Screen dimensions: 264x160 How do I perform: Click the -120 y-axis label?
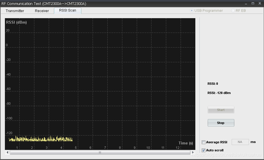pyautogui.click(x=9, y=133)
